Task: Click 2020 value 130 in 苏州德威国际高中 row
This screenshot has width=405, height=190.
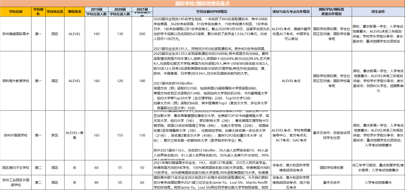Action: (120, 34)
